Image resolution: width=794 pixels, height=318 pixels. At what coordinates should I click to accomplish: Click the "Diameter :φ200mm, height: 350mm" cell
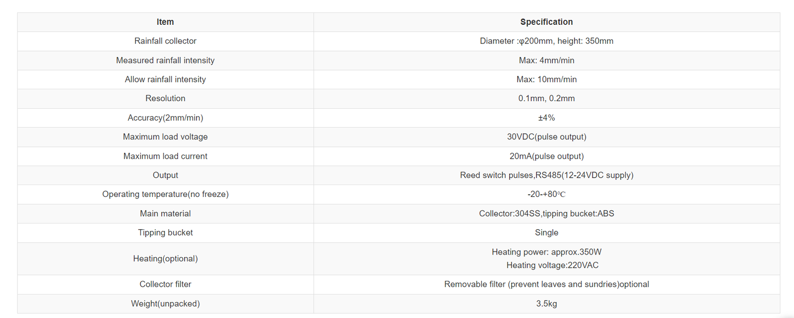[x=546, y=41]
